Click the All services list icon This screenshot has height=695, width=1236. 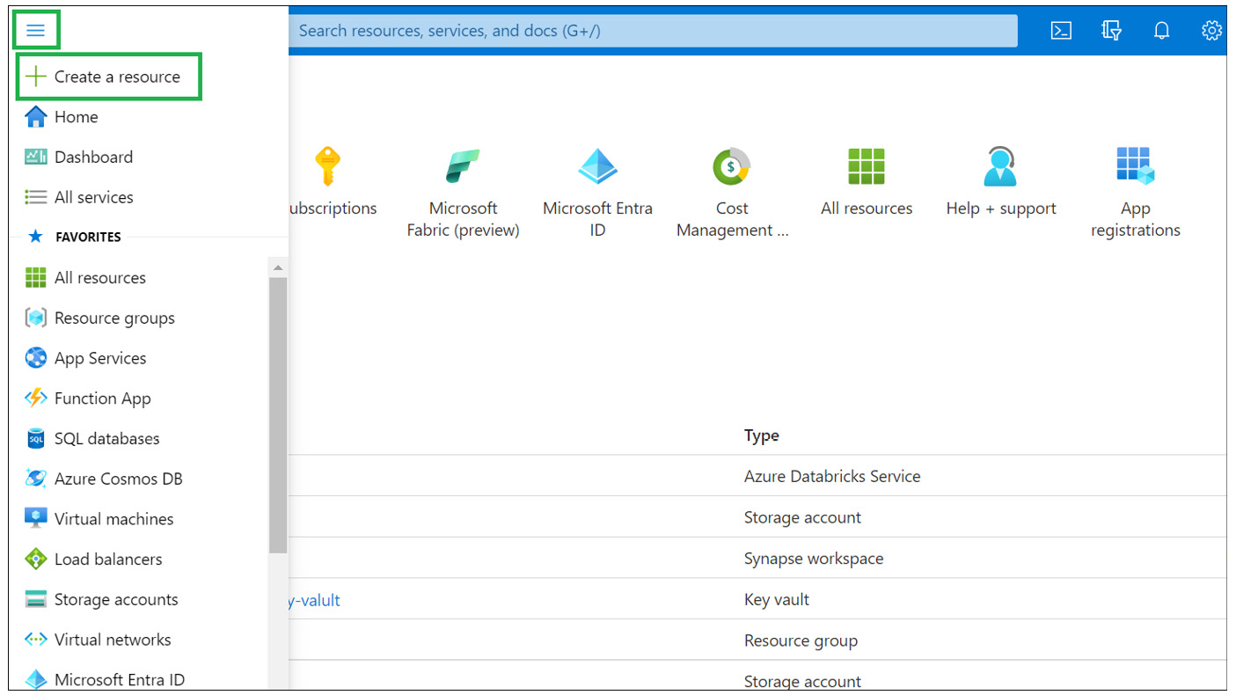click(x=36, y=197)
